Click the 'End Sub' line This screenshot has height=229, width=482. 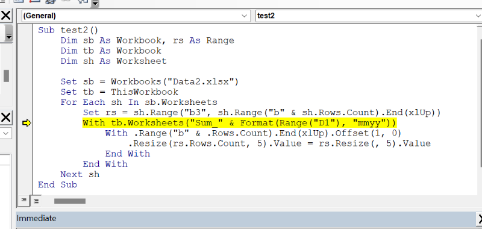(57, 185)
